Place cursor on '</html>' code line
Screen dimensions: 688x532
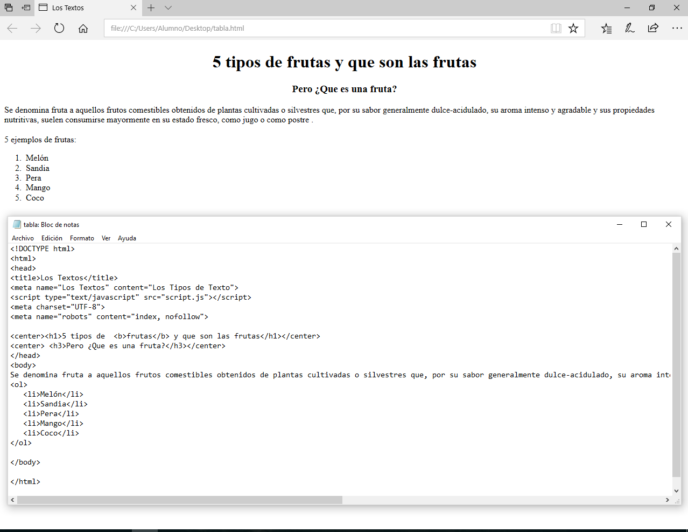[25, 481]
